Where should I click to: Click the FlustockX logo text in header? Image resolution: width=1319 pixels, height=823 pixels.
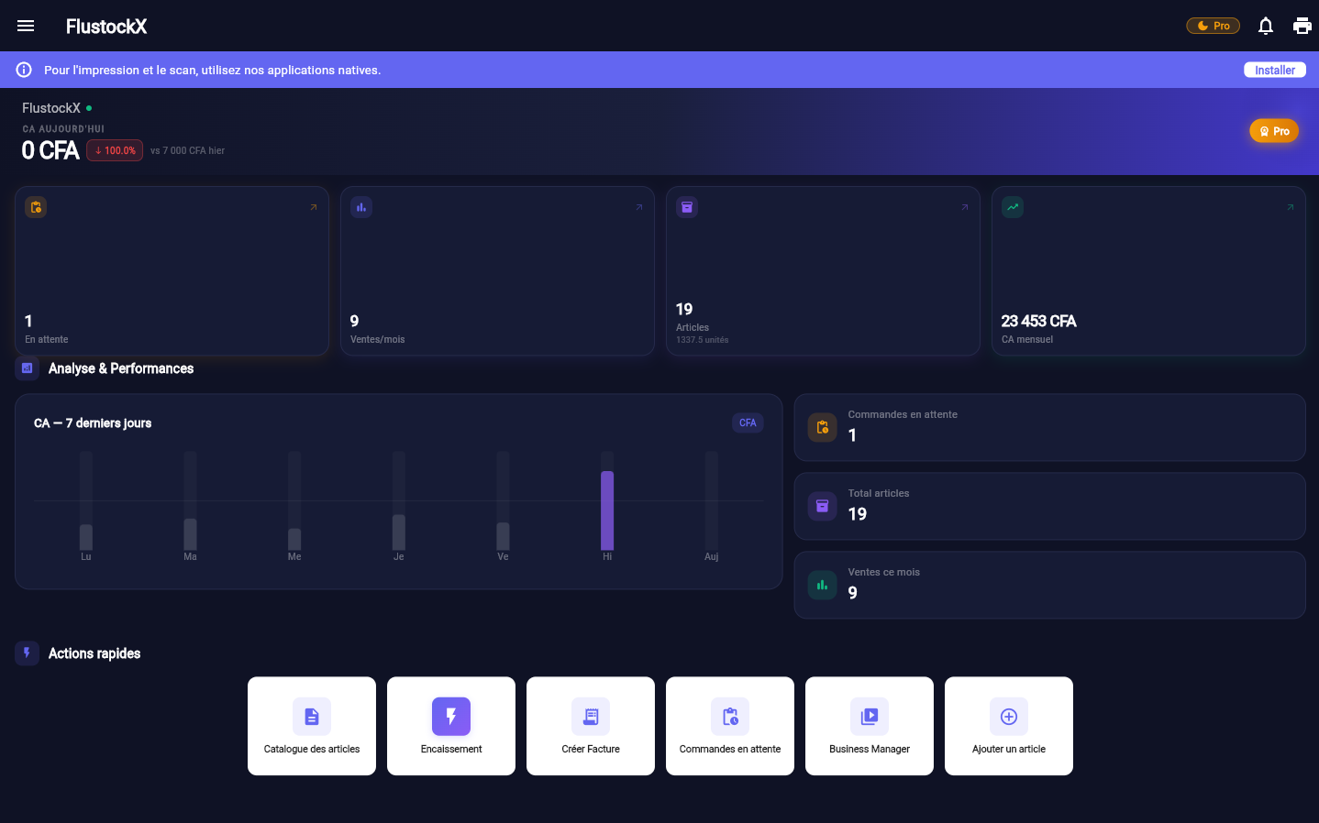[106, 27]
